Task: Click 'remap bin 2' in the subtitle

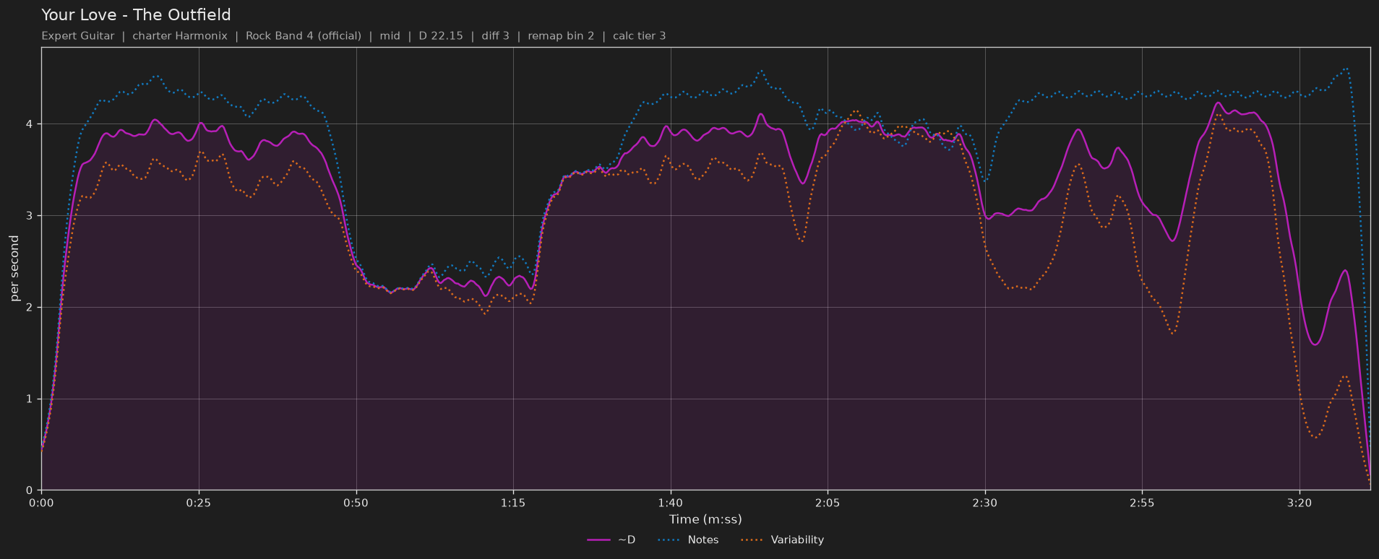Action: [x=561, y=36]
